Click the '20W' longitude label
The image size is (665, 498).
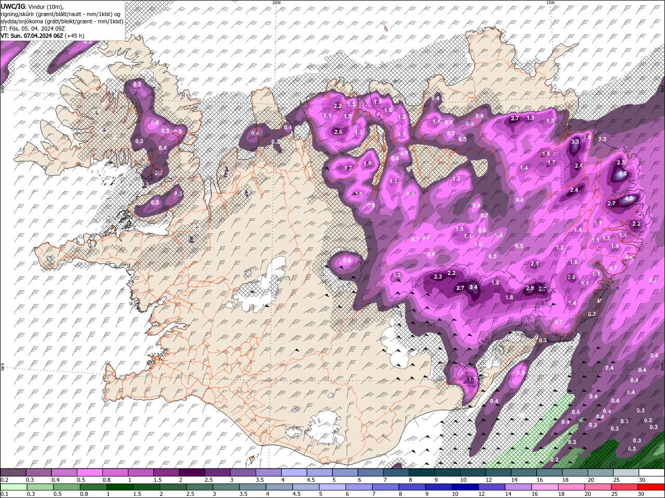276,3
